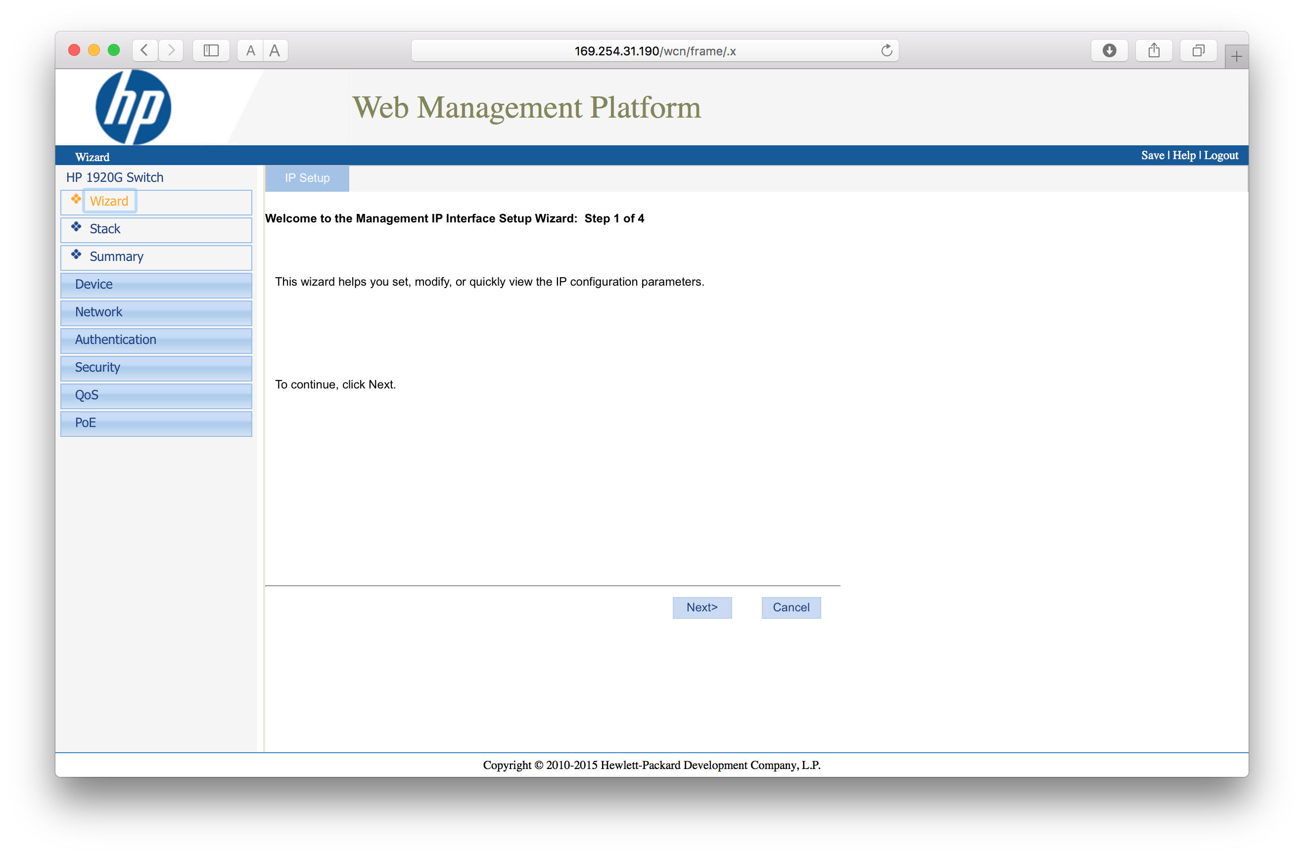Click the address bar URL field

coord(654,51)
